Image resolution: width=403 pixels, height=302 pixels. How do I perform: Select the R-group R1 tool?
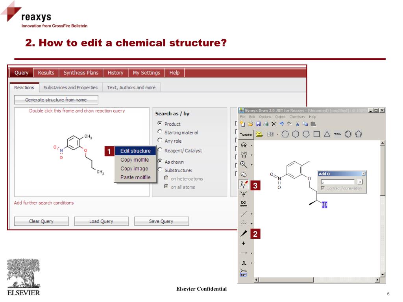[x=243, y=273]
